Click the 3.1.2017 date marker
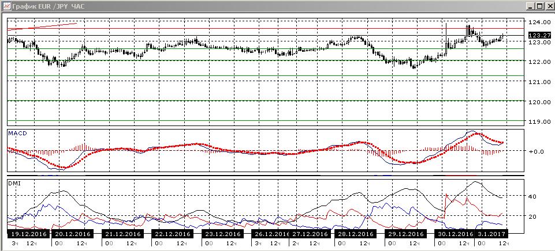The height and width of the screenshot is (251, 555). [x=491, y=234]
